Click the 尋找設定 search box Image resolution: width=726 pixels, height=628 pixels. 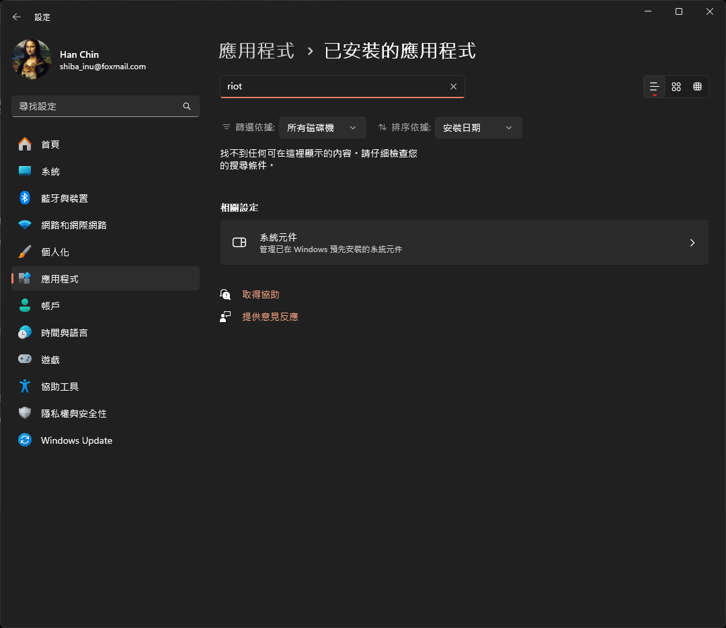[97, 106]
